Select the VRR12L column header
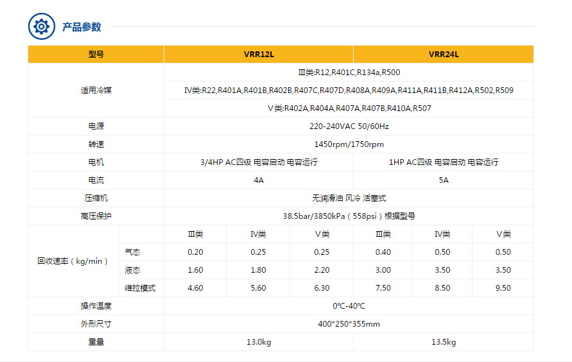Image resolution: width=572 pixels, height=362 pixels. coord(259,55)
